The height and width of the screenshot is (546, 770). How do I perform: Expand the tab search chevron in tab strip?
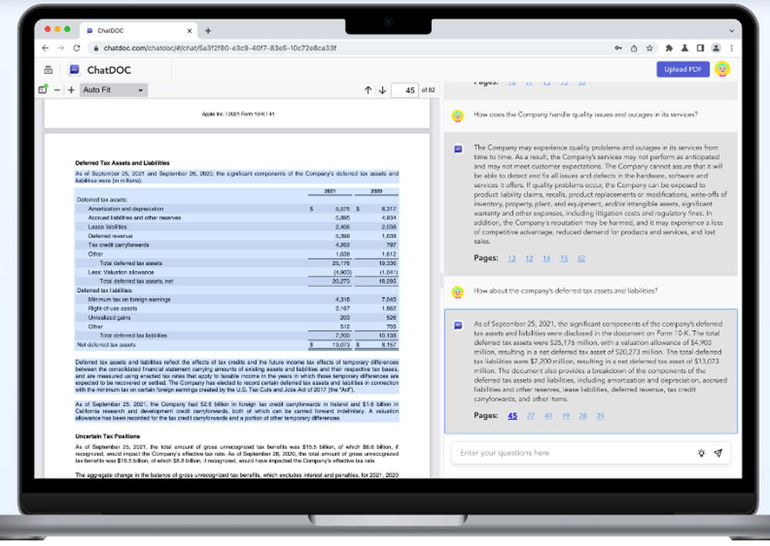pyautogui.click(x=731, y=31)
